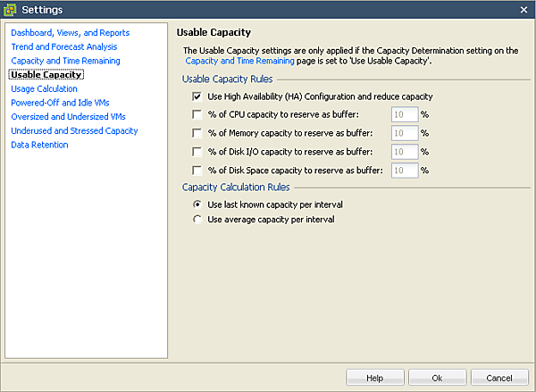Open Trend and Forecast Analysis page
Image resolution: width=536 pixels, height=392 pixels.
point(63,46)
